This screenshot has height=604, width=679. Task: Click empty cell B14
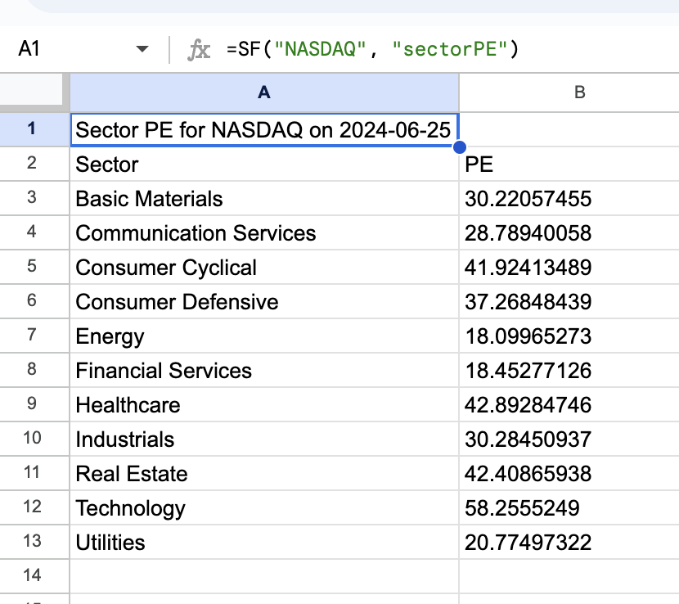tap(569, 576)
